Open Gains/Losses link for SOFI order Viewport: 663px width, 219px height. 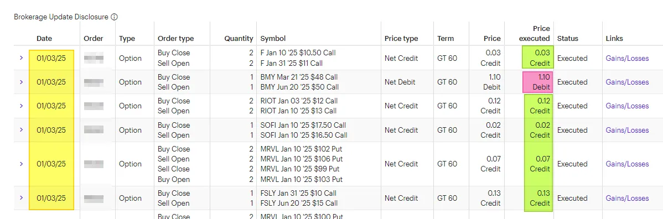click(627, 130)
